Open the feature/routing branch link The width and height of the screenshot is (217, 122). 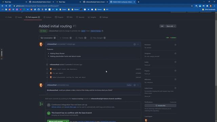96,31
